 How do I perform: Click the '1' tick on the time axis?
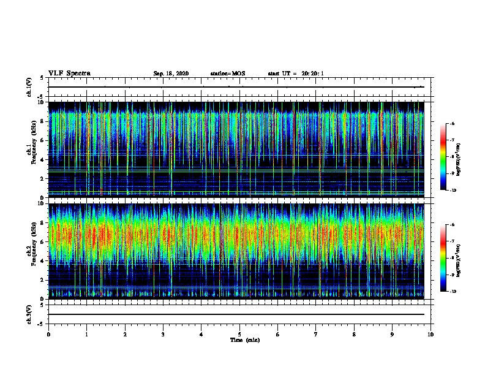click(x=86, y=335)
